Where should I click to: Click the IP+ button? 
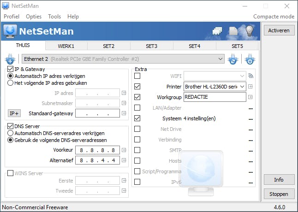pos(14,113)
